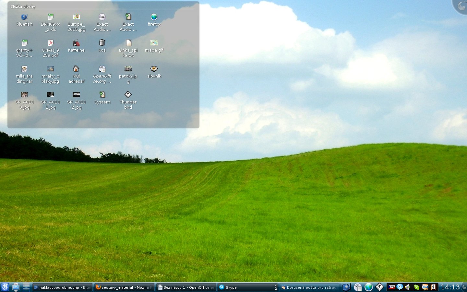This screenshot has height=292, width=467.
Task: Switch to Doručená pošta Thunderbird window
Action: (x=309, y=287)
